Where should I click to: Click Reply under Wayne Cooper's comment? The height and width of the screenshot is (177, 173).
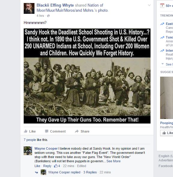point(47,166)
